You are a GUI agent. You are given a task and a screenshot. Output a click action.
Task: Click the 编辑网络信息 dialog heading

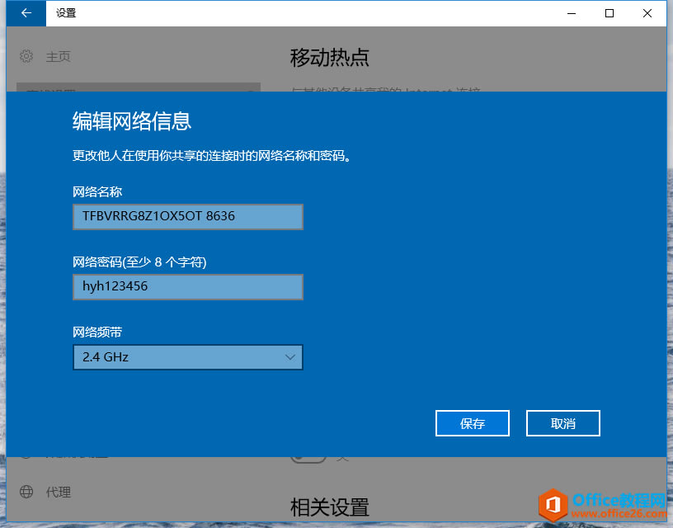coord(132,120)
